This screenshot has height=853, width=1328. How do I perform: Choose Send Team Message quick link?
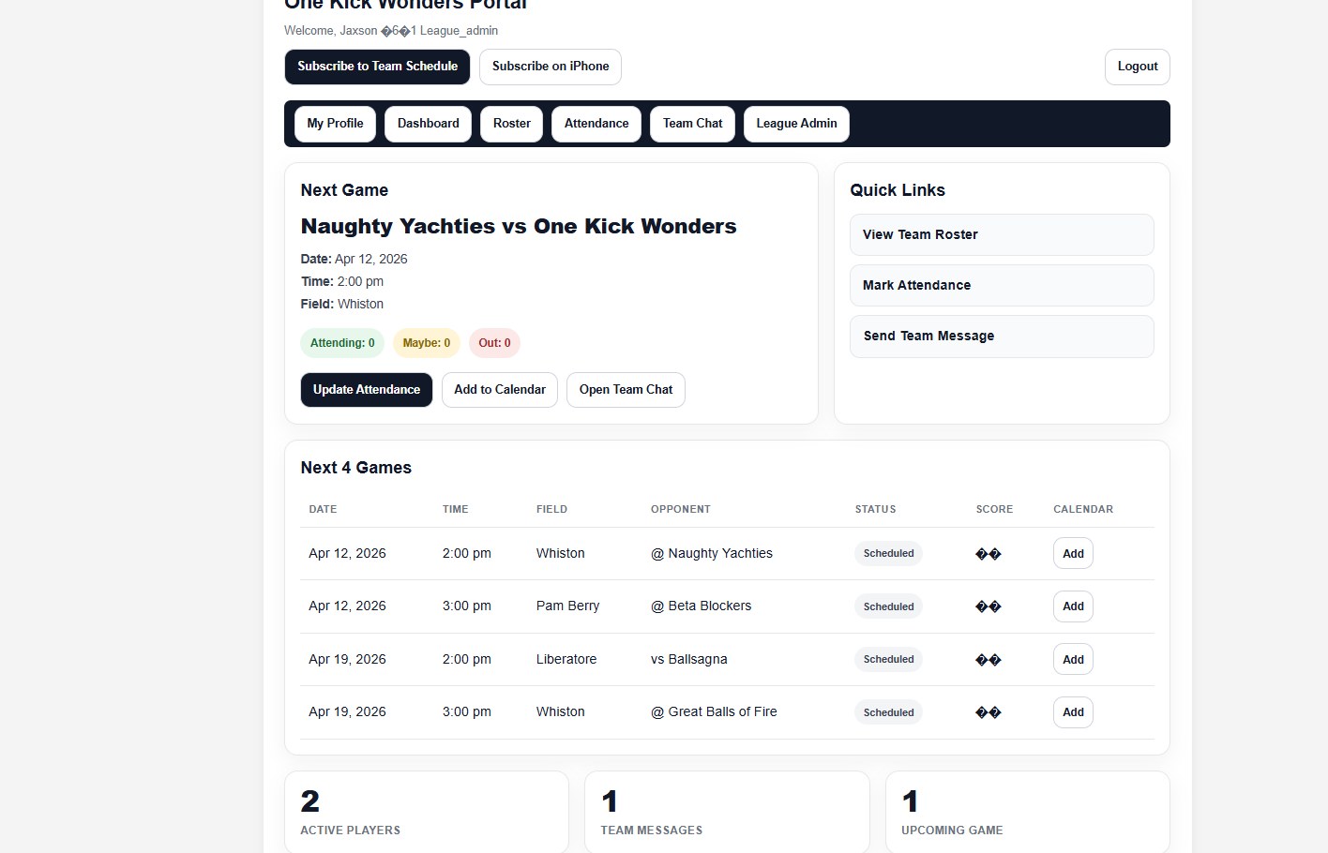(1001, 336)
